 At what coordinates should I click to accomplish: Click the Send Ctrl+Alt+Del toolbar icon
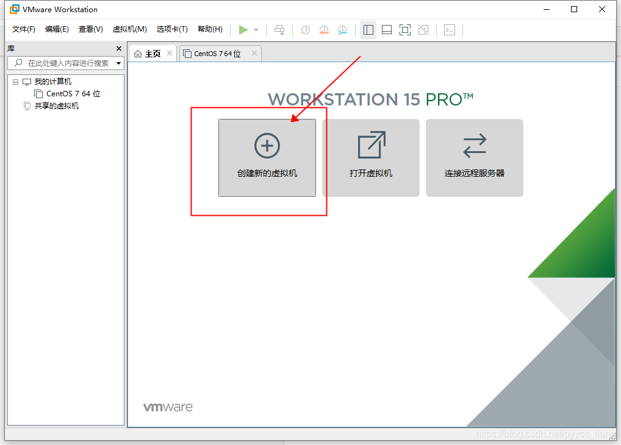coord(279,30)
